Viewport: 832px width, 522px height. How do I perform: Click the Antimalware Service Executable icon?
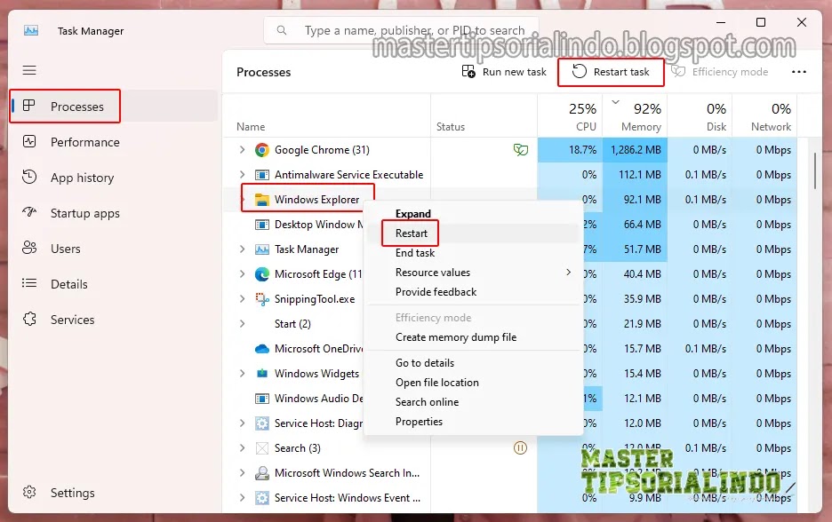pos(261,175)
